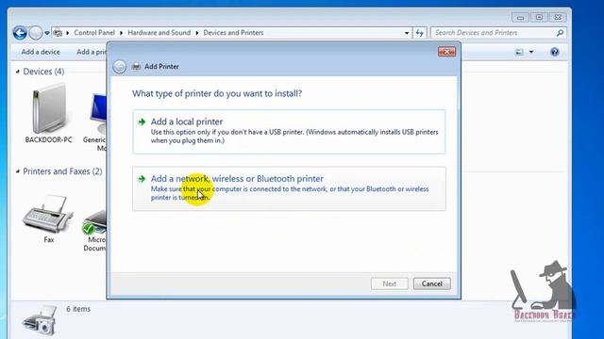Choose Add a network, wireless or Bluetooth printer
This screenshot has width=604, height=339.
point(289,188)
